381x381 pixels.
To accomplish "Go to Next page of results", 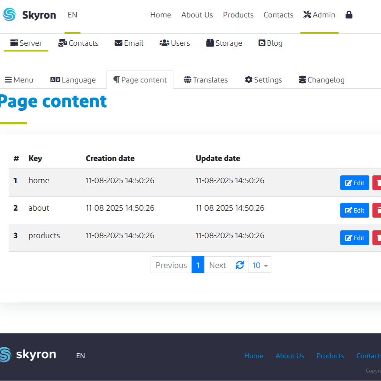I will [x=217, y=264].
